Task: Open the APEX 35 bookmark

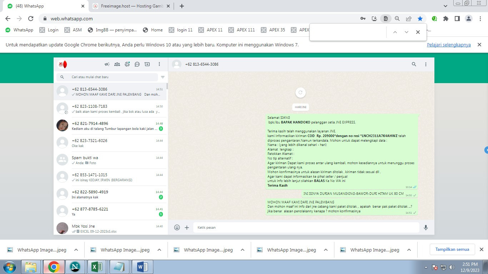Action: pyautogui.click(x=273, y=30)
